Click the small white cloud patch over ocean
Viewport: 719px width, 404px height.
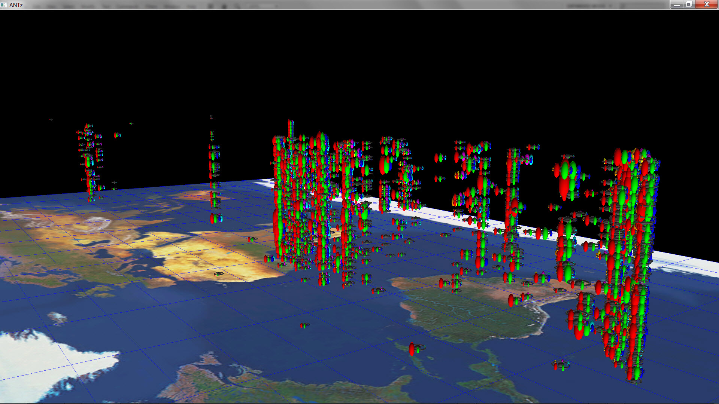pos(58,318)
